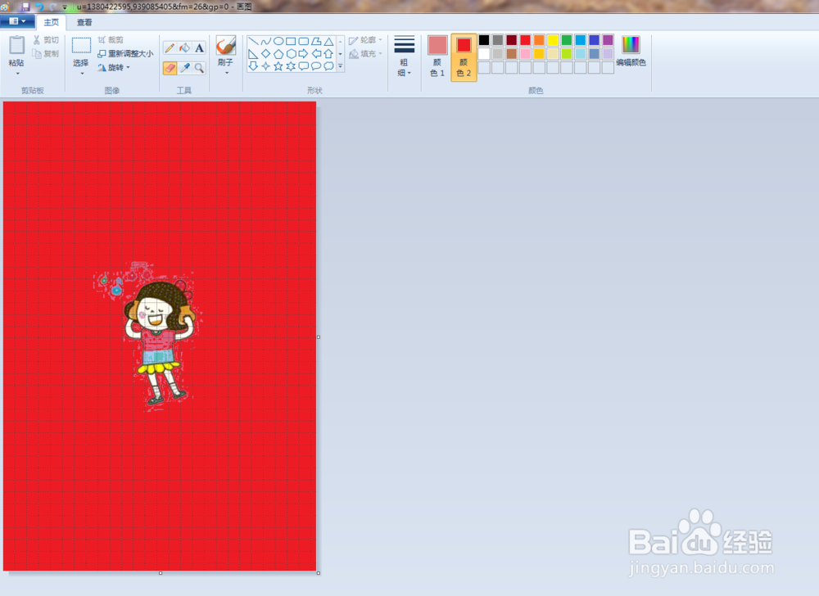Choose the black color swatch

click(x=484, y=40)
